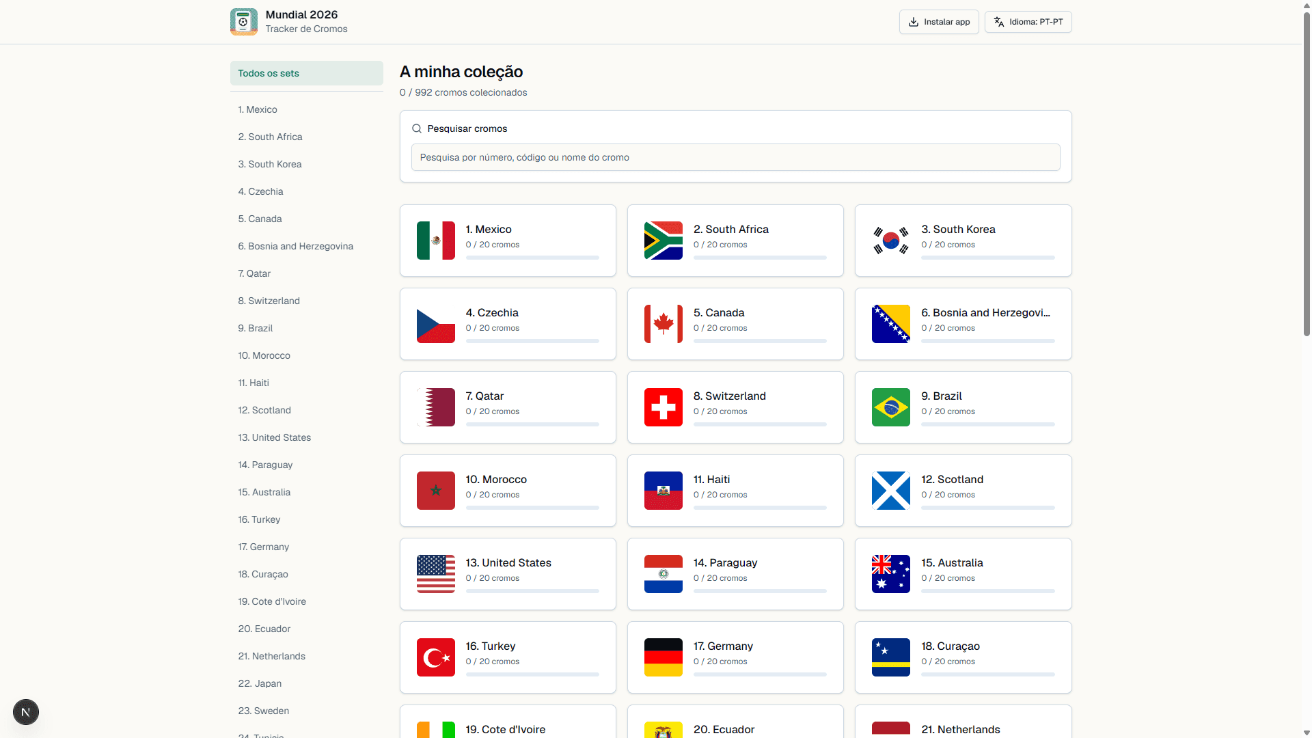Open 21. Netherlands sidebar item

point(307,656)
